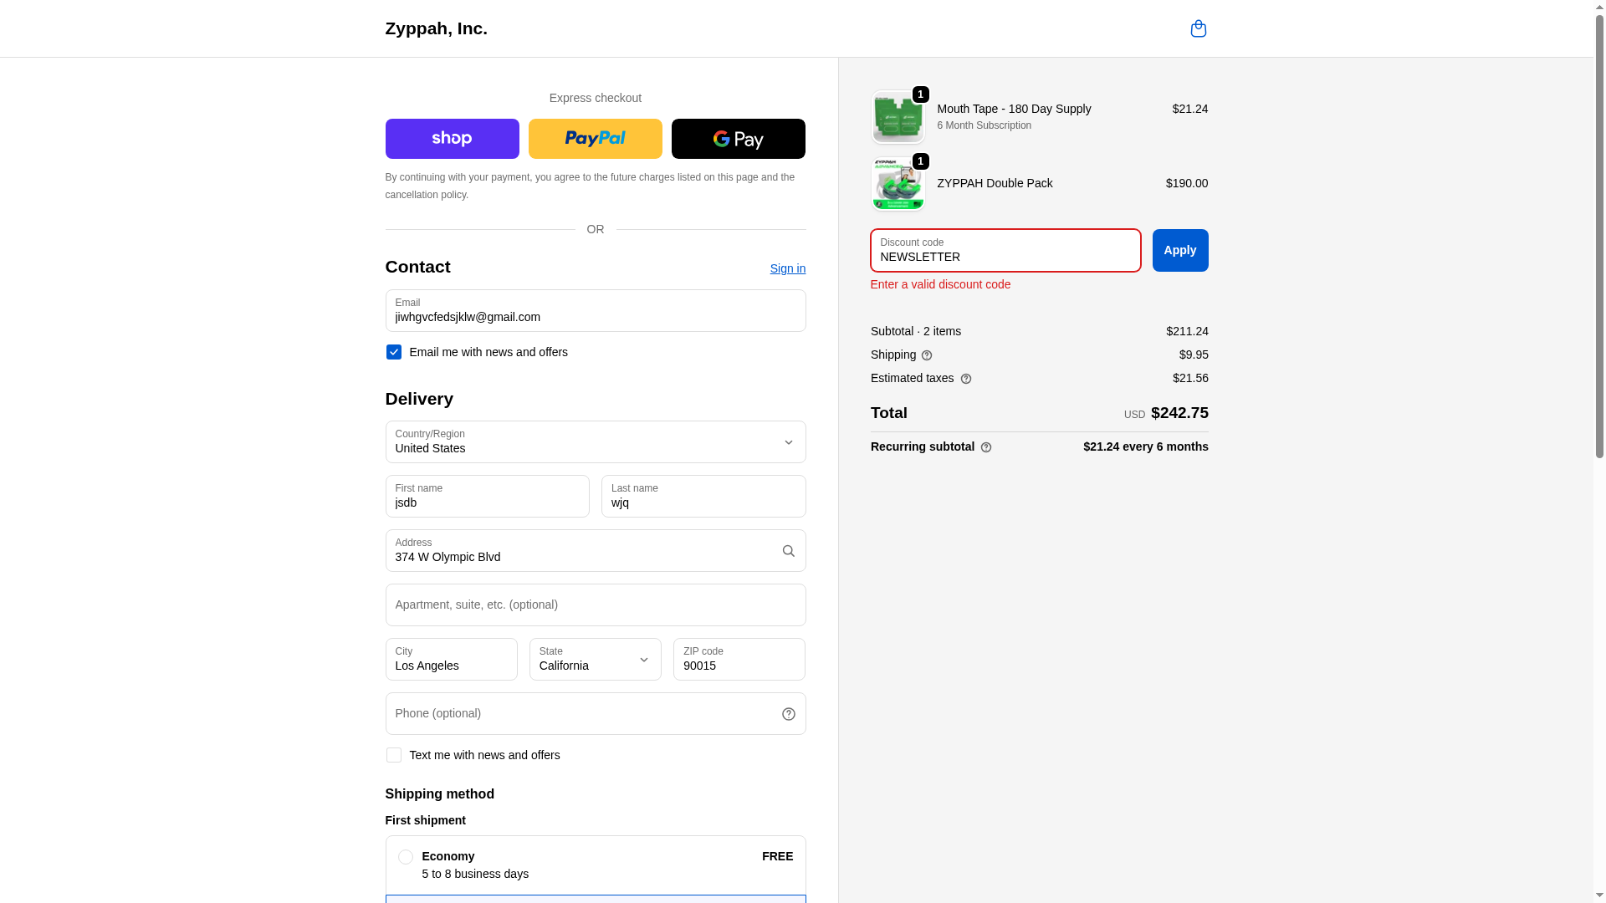Click the Phone optional field

point(595,714)
